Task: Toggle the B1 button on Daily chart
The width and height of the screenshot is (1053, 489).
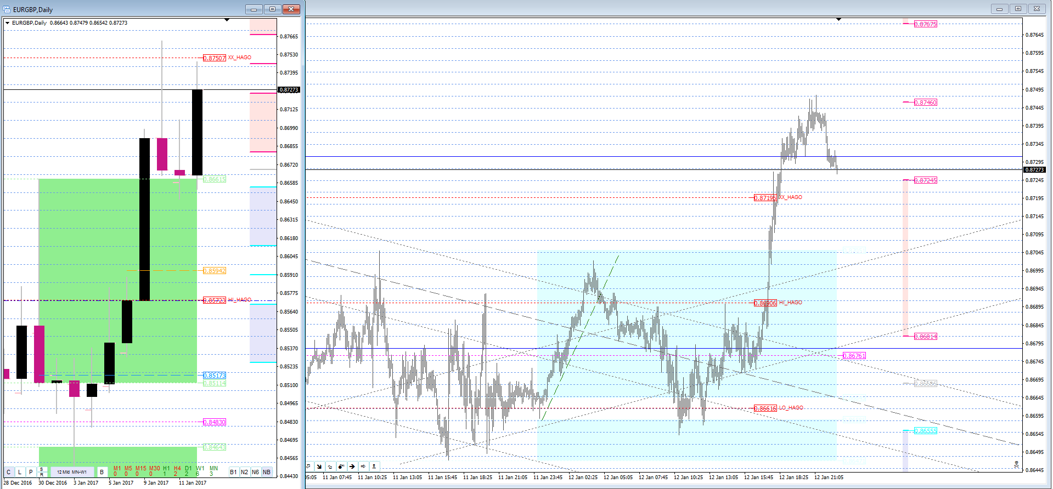Action: coord(233,472)
